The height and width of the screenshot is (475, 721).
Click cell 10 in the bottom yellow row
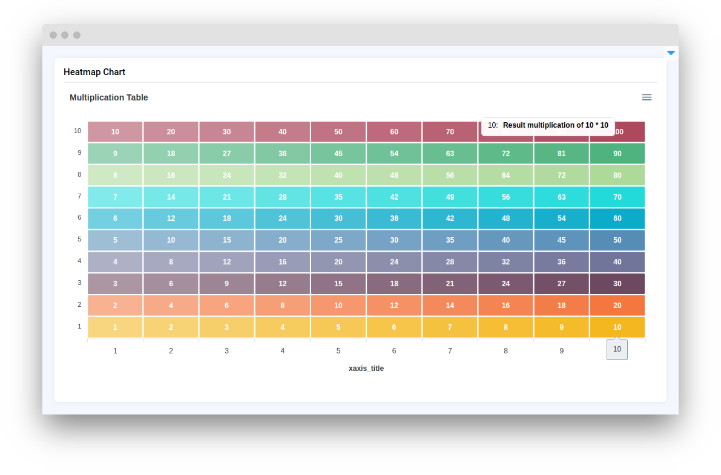(617, 327)
